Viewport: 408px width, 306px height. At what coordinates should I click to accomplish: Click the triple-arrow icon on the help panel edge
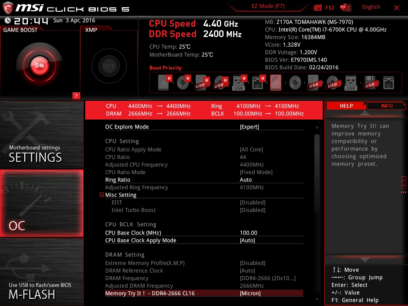pos(404,192)
